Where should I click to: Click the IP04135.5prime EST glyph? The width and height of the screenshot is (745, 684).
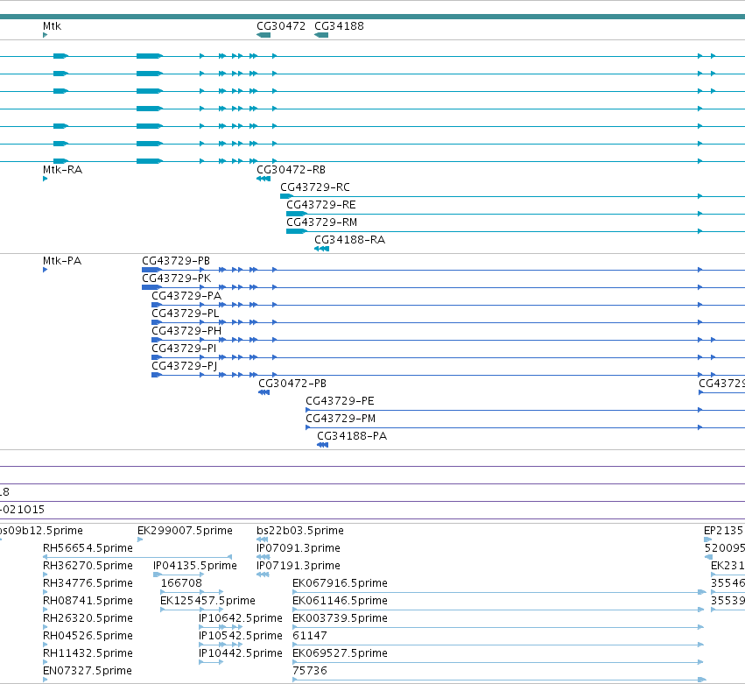pos(179,575)
